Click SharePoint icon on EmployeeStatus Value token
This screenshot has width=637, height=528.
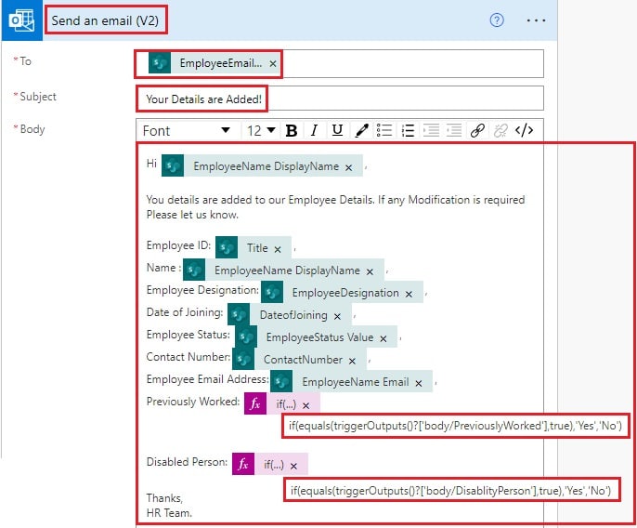pyautogui.click(x=246, y=337)
